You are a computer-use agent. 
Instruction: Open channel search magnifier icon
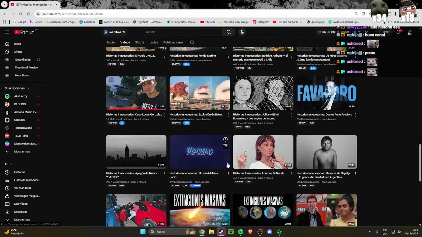click(x=192, y=42)
